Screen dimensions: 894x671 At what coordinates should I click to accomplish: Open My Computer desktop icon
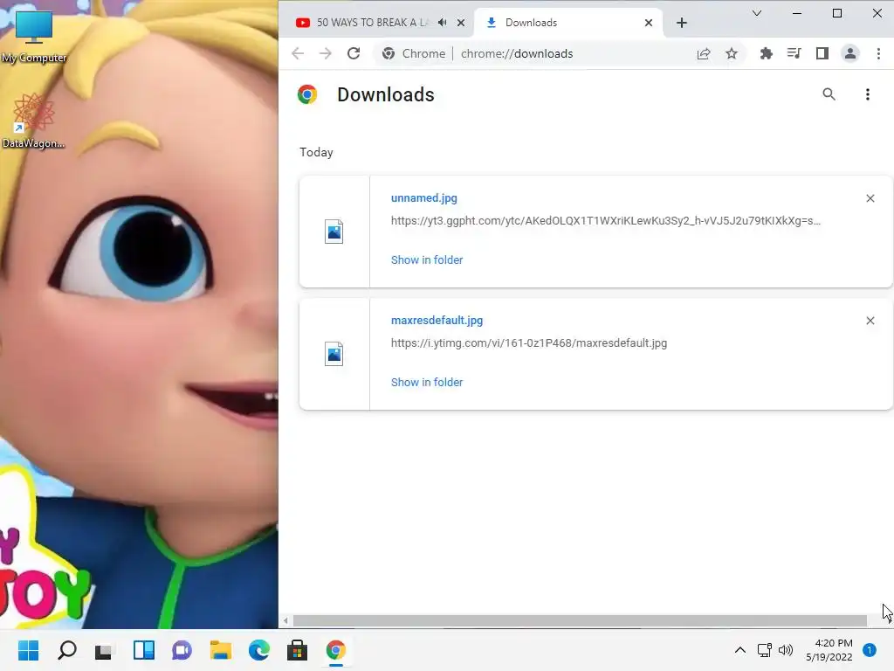[x=34, y=37]
